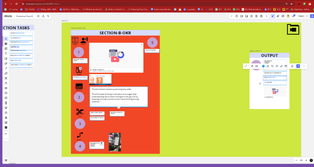The image size is (314, 167).
Task: Zoom out with minus button
Action: pos(296,160)
